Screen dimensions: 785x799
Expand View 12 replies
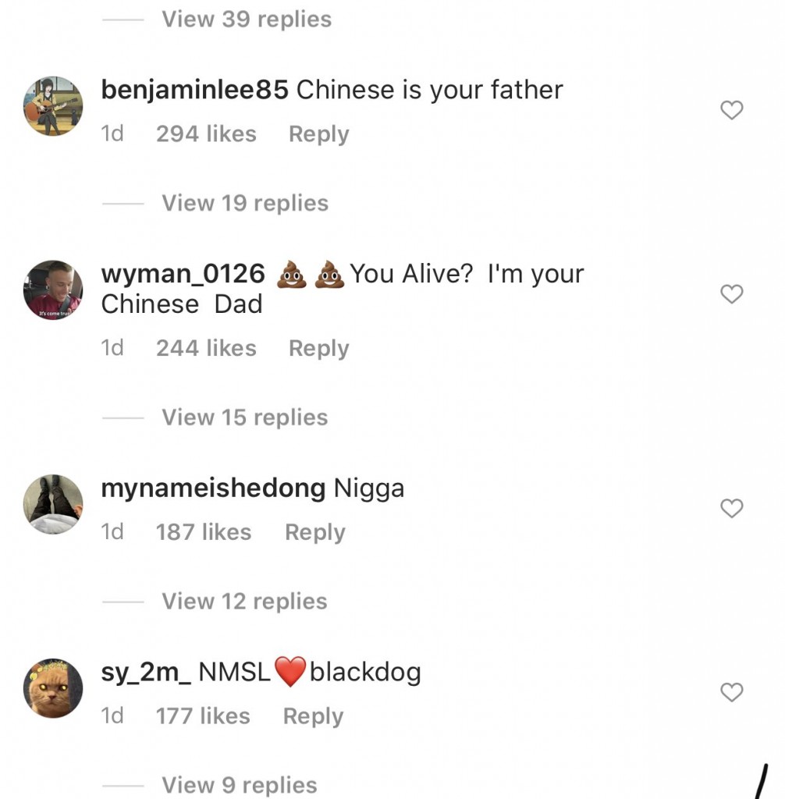(245, 602)
